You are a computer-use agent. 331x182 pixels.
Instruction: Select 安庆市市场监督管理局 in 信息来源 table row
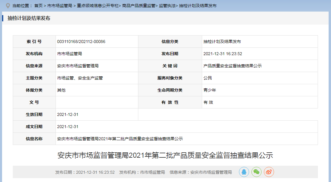coord(78,66)
